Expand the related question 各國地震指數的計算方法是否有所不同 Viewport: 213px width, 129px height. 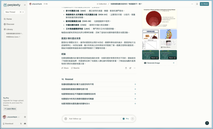[x=135, y=84]
